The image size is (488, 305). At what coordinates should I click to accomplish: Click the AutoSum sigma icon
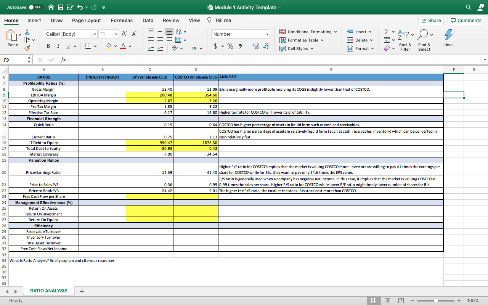point(387,32)
